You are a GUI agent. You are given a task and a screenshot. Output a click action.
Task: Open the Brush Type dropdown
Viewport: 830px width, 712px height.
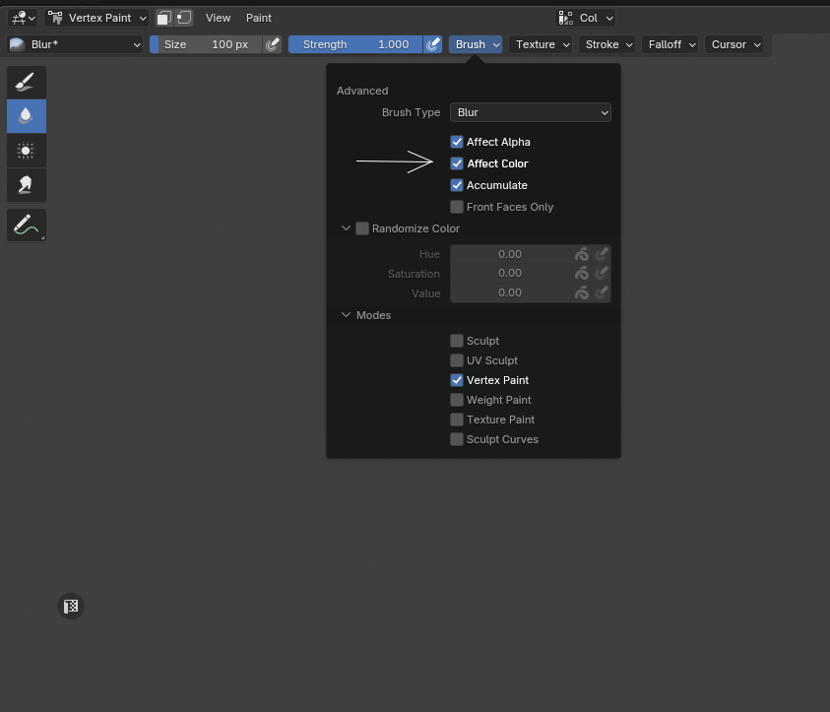click(531, 112)
